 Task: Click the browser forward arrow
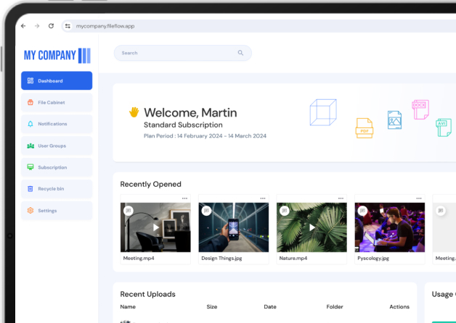[x=37, y=26]
